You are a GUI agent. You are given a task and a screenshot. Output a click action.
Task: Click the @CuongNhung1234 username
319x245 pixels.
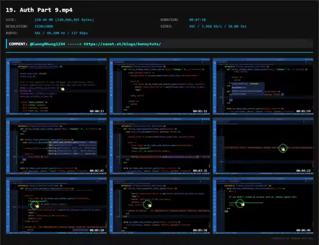click(x=48, y=44)
